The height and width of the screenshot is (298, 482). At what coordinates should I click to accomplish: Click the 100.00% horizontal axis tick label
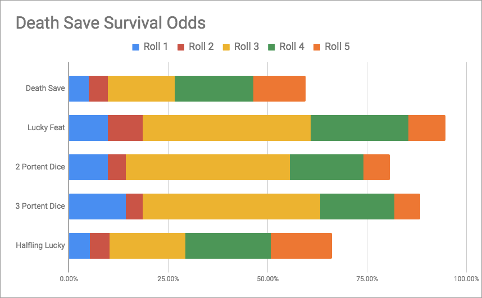click(465, 279)
